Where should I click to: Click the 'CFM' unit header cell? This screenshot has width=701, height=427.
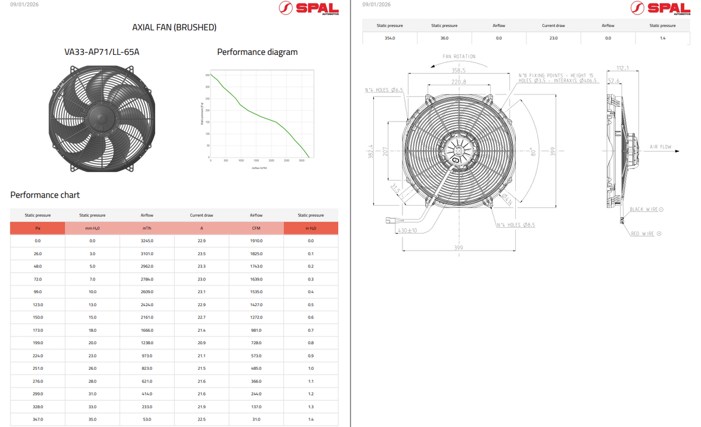(256, 228)
